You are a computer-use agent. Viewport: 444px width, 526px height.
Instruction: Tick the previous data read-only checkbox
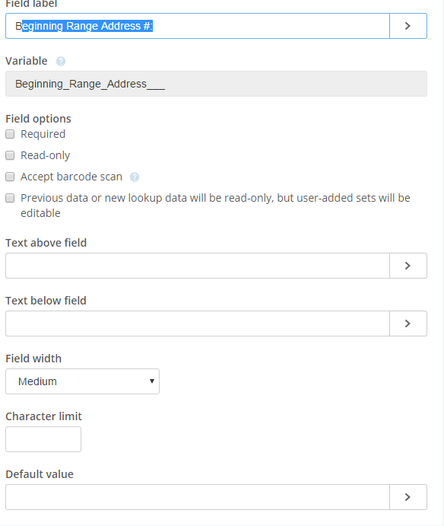point(10,198)
